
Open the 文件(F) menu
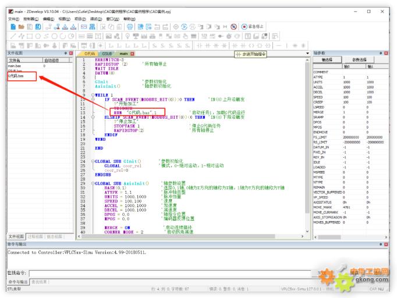coord(13,19)
